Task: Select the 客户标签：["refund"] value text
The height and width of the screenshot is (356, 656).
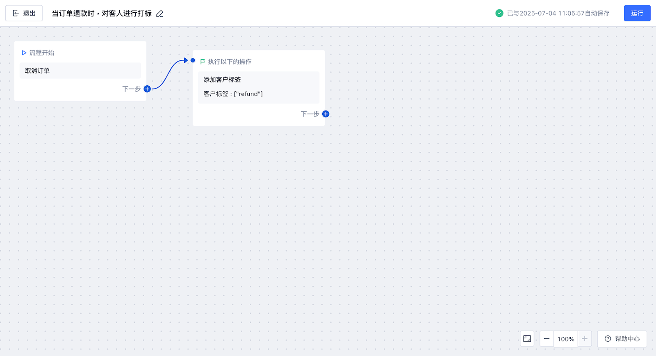Action: pyautogui.click(x=233, y=94)
